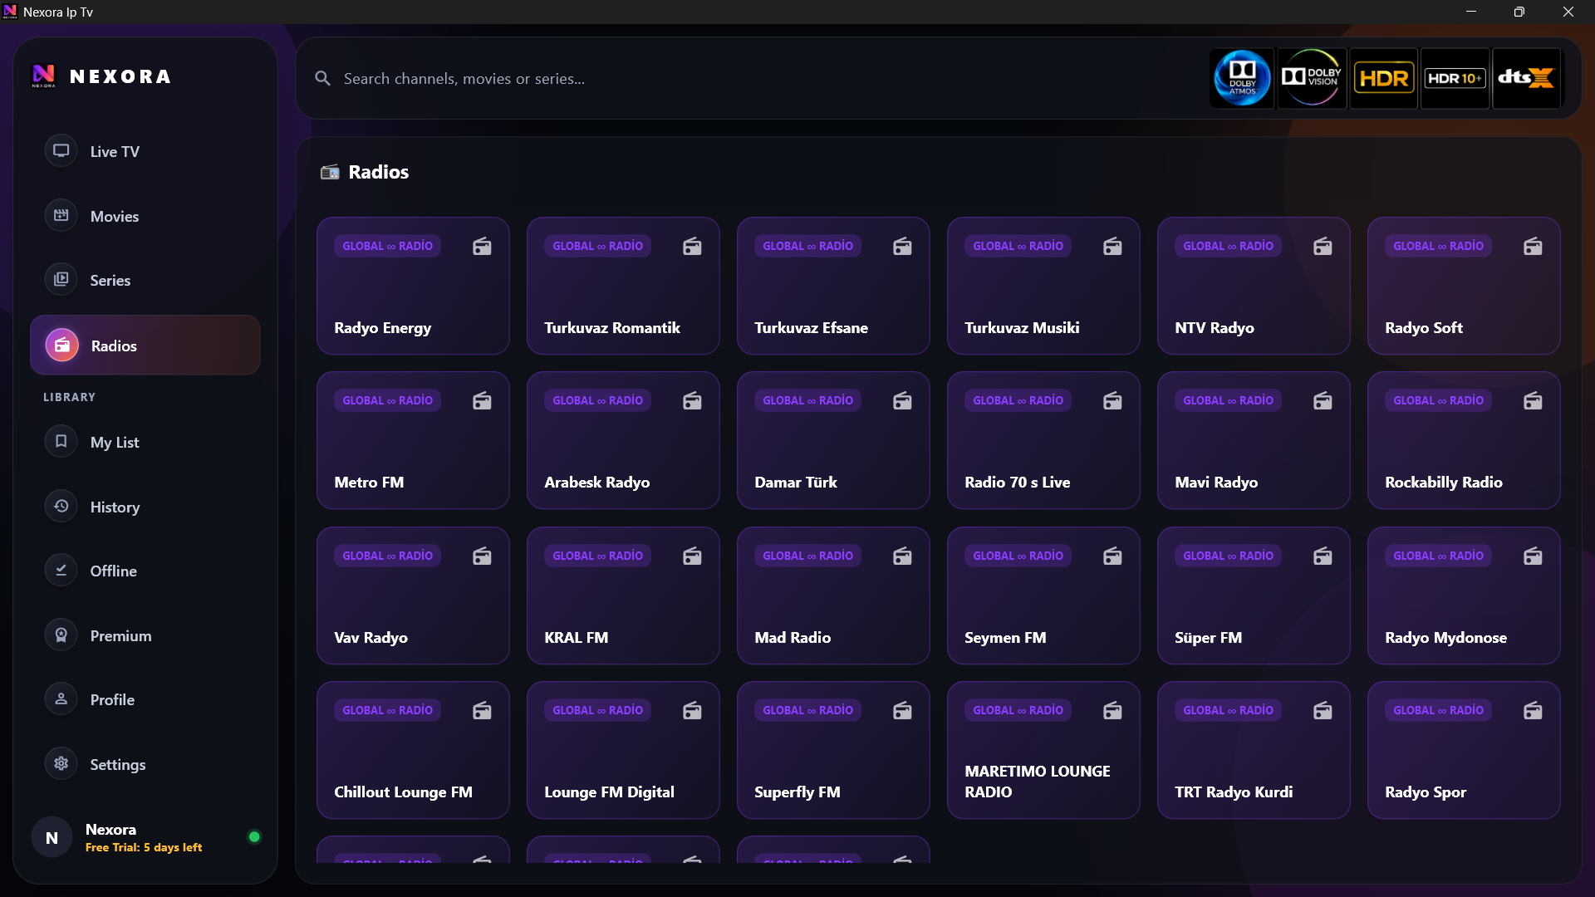Screen dimensions: 1595x897
Task: Open the Settings menu item
Action: [x=145, y=764]
